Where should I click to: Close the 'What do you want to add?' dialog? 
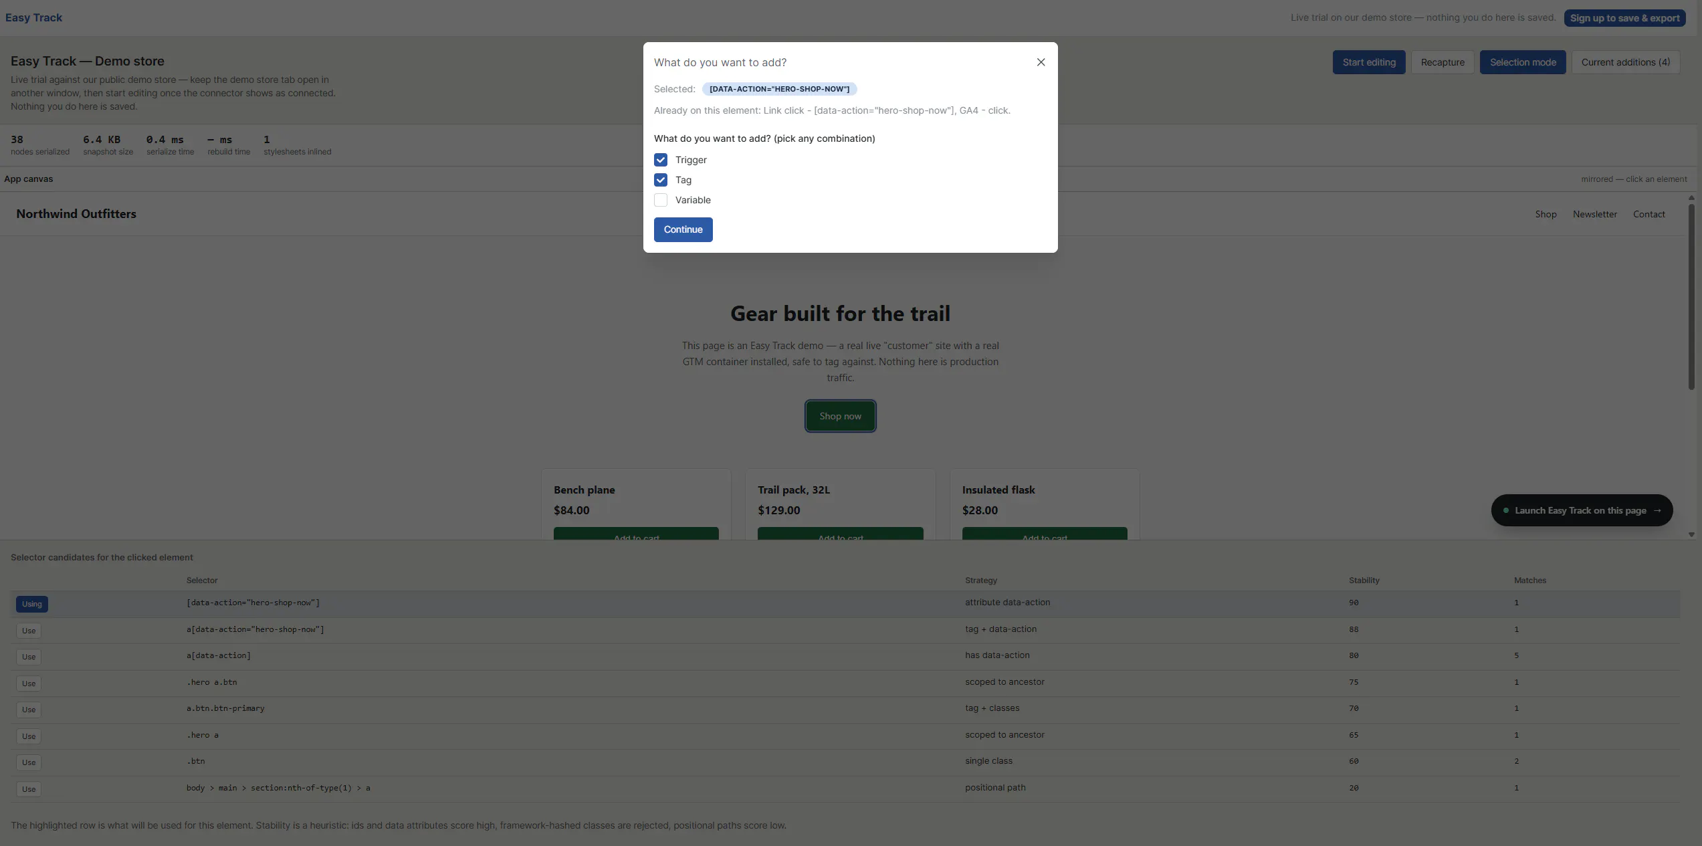(1041, 62)
